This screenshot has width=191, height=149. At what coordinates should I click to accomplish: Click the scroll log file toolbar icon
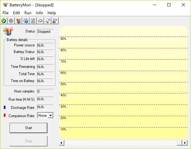(48, 21)
